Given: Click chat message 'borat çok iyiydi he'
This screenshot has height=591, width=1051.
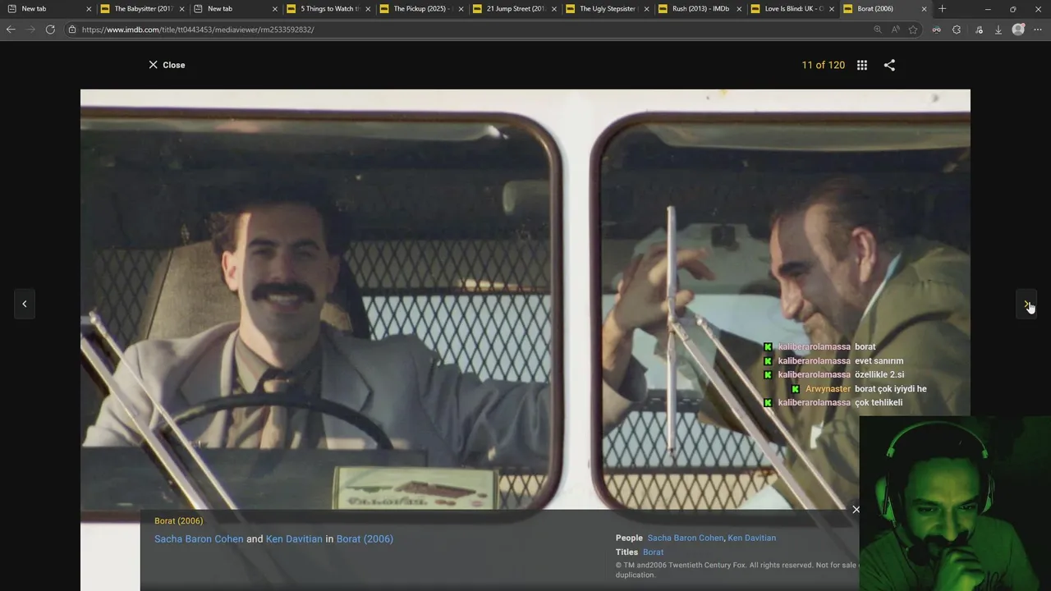Looking at the screenshot, I should 890,389.
